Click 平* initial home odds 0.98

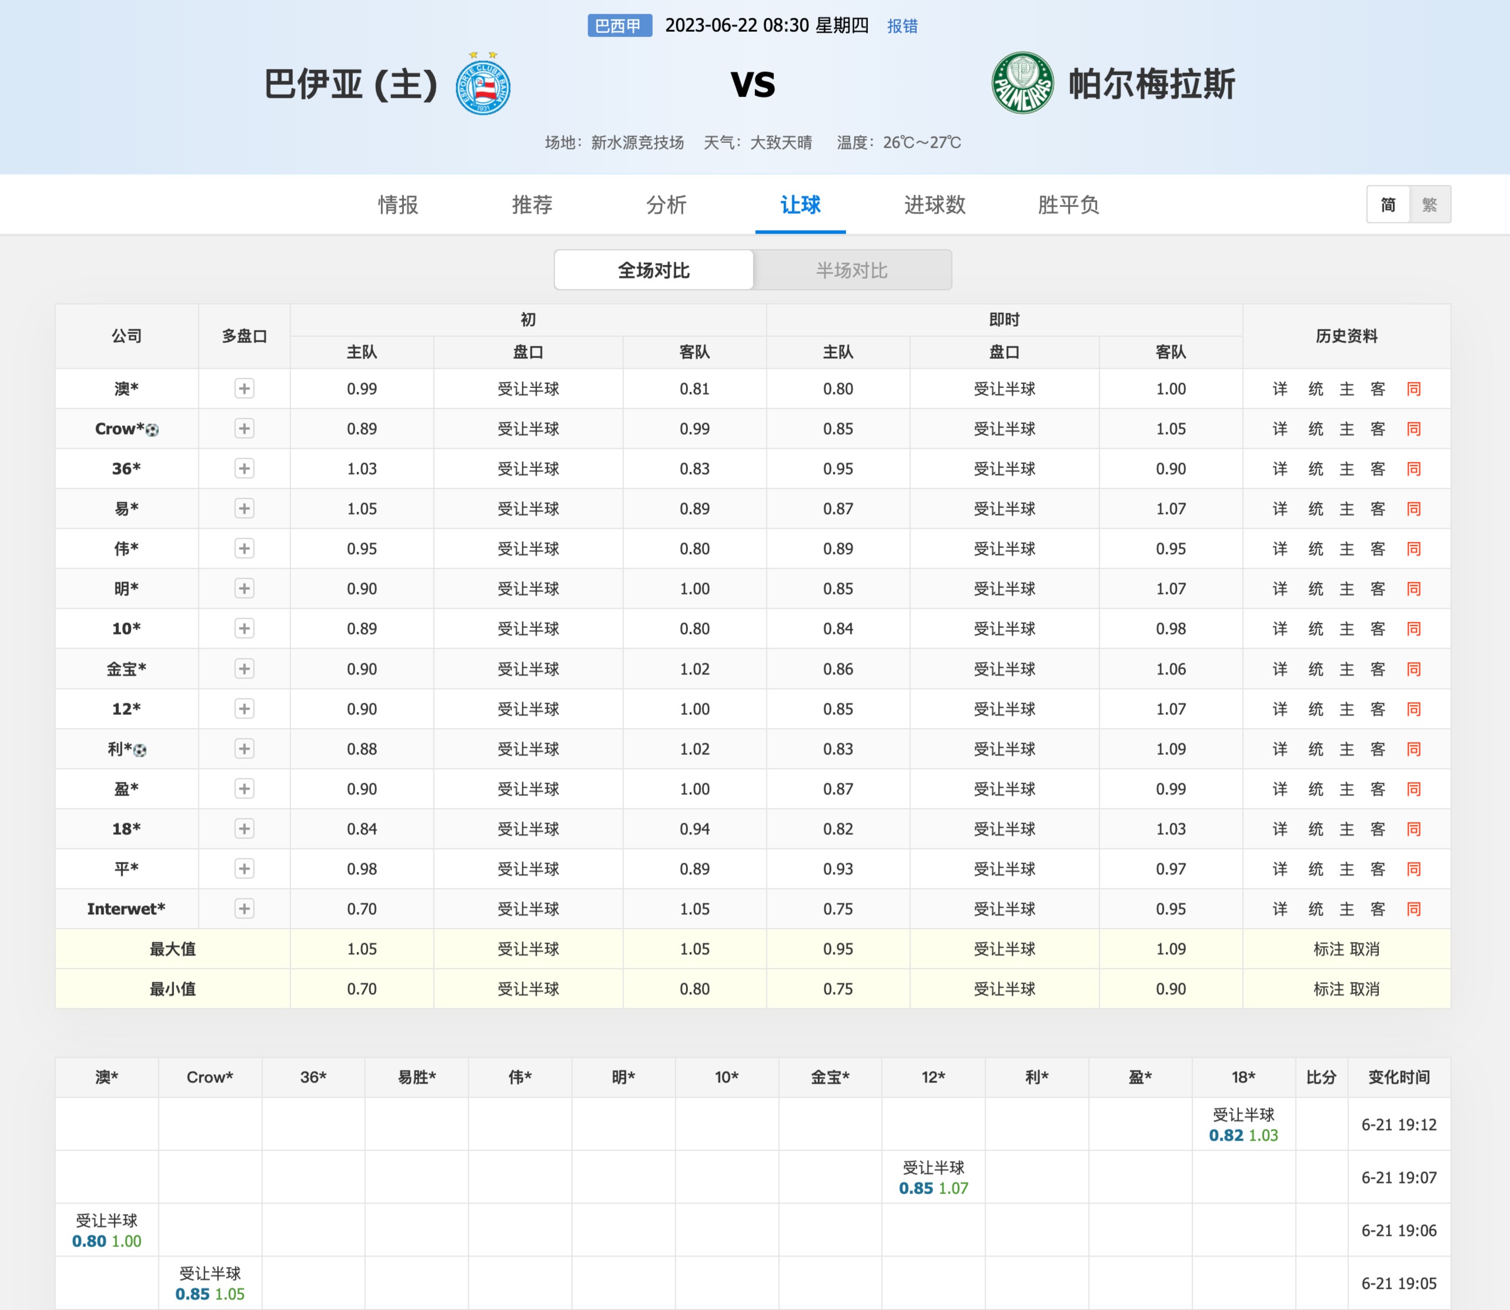coord(362,869)
